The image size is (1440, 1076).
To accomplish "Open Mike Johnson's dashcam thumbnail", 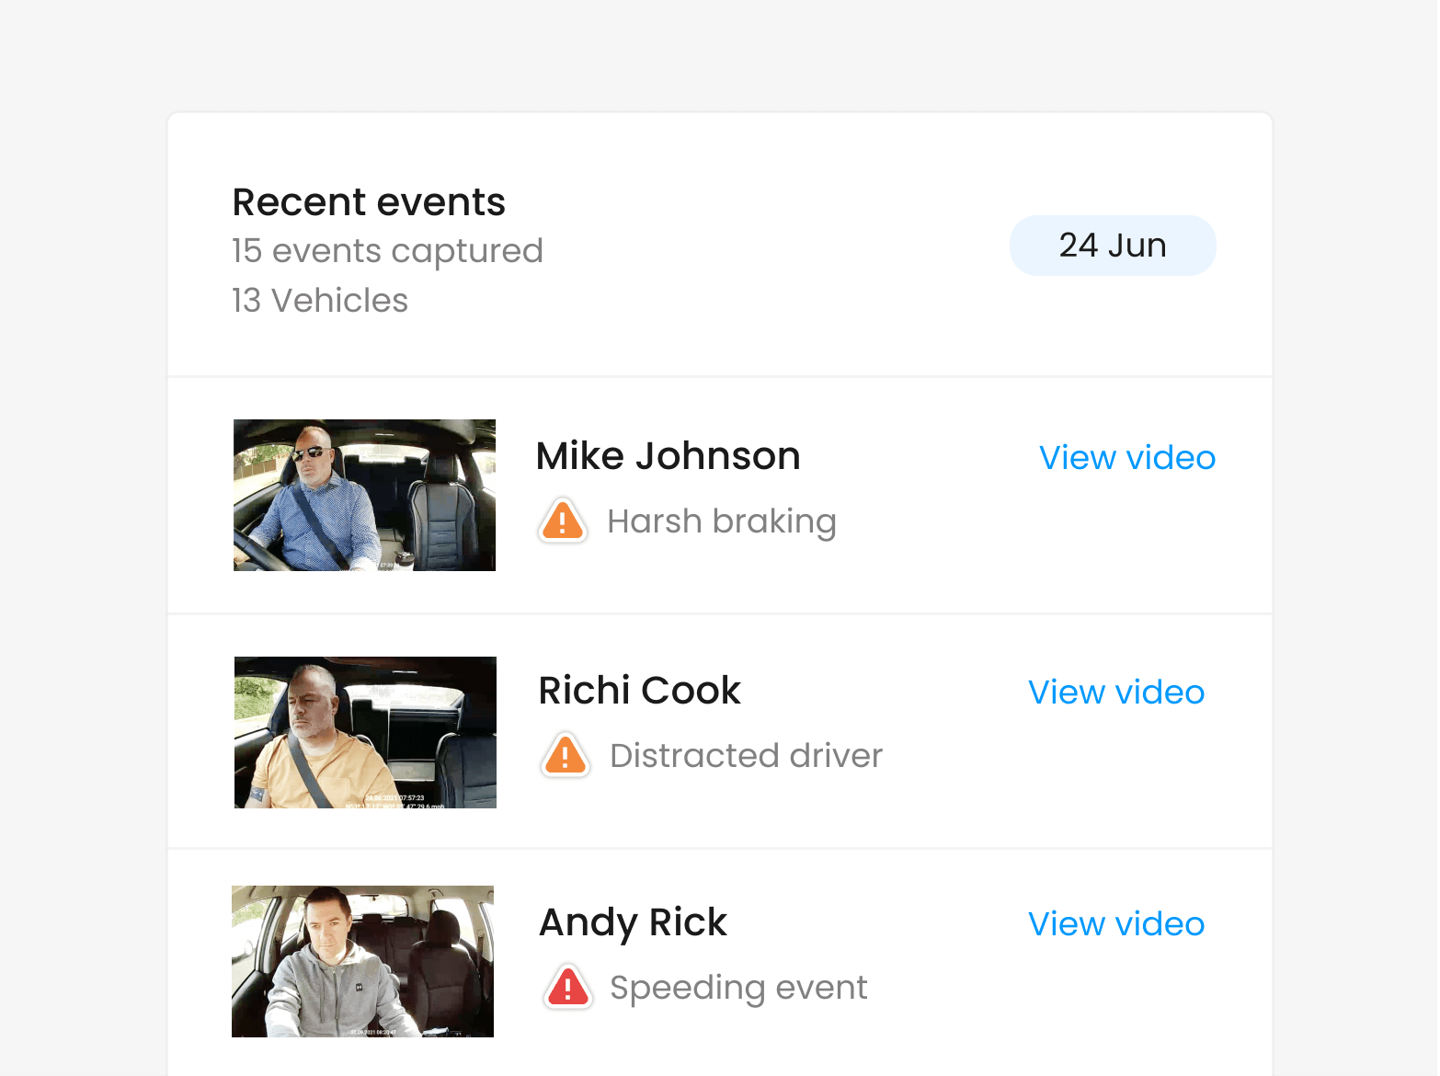I will click(364, 496).
